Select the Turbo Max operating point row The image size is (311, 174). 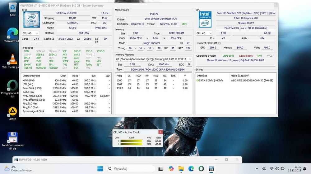point(66,92)
